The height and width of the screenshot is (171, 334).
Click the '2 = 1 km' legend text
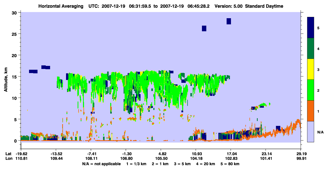click(160, 164)
